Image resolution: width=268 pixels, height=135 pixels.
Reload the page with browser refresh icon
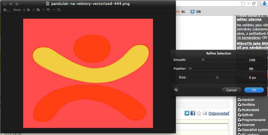pos(254,3)
